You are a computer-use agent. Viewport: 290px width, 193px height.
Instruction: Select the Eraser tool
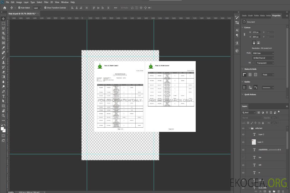[3, 72]
